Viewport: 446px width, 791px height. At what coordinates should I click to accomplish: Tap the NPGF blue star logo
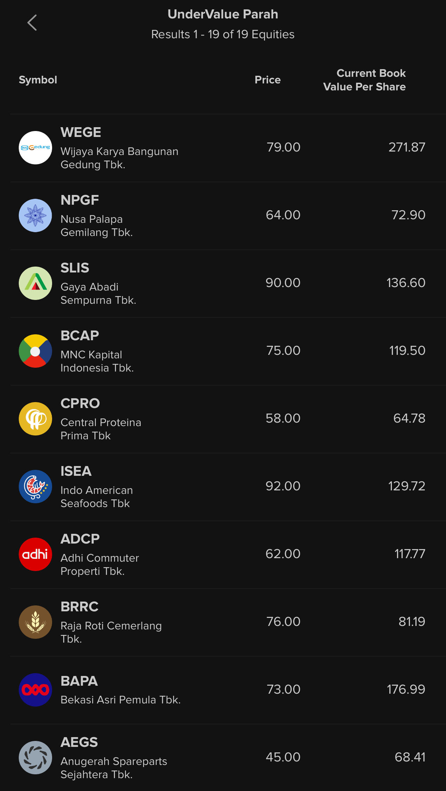[x=35, y=215]
